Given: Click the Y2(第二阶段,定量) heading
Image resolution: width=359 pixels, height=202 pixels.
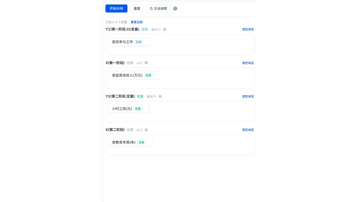Looking at the screenshot, I should (120, 96).
